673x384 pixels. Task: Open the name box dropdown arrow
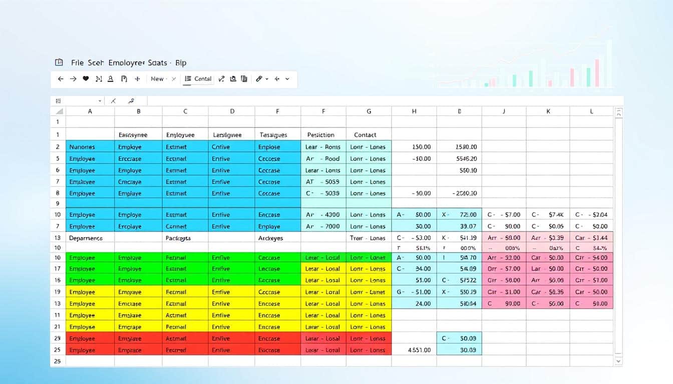point(100,101)
